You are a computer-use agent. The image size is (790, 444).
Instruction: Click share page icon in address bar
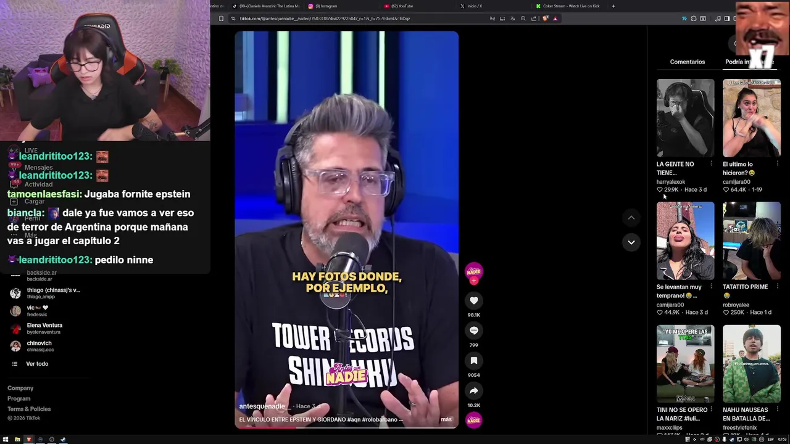pyautogui.click(x=534, y=18)
